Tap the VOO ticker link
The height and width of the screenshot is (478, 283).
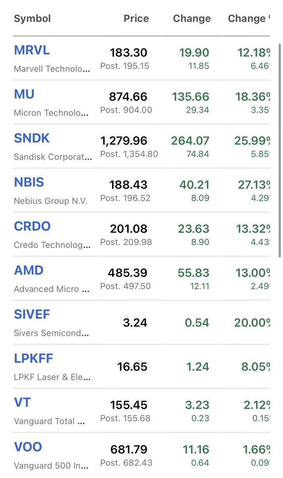click(28, 447)
